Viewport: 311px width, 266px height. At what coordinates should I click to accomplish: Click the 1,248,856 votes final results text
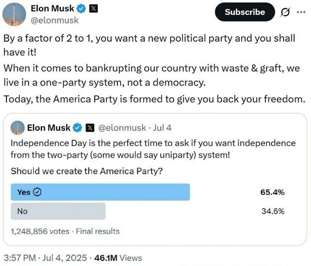click(x=65, y=231)
